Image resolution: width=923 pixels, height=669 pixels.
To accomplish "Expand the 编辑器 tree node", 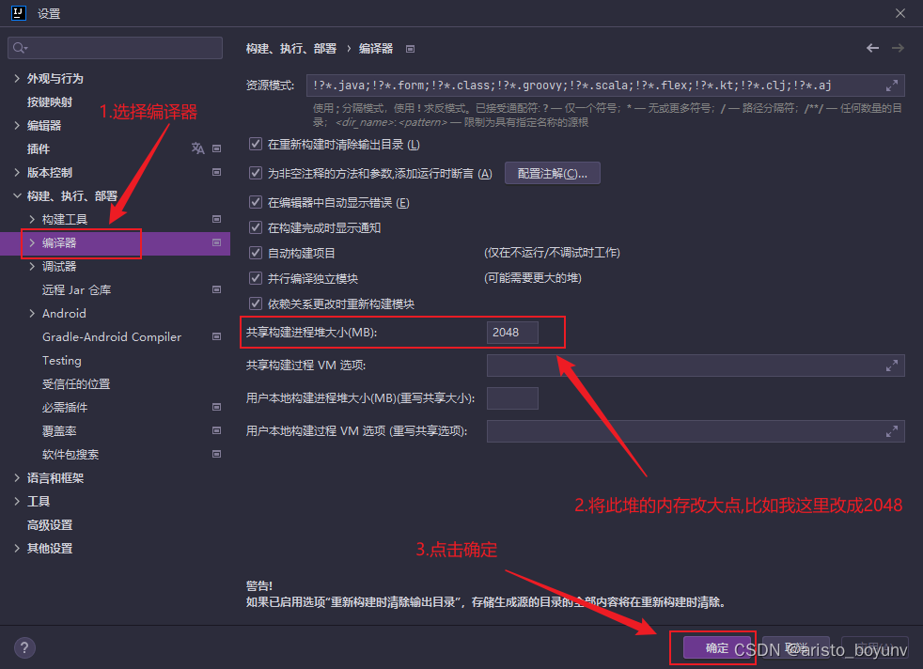I will coord(17,125).
